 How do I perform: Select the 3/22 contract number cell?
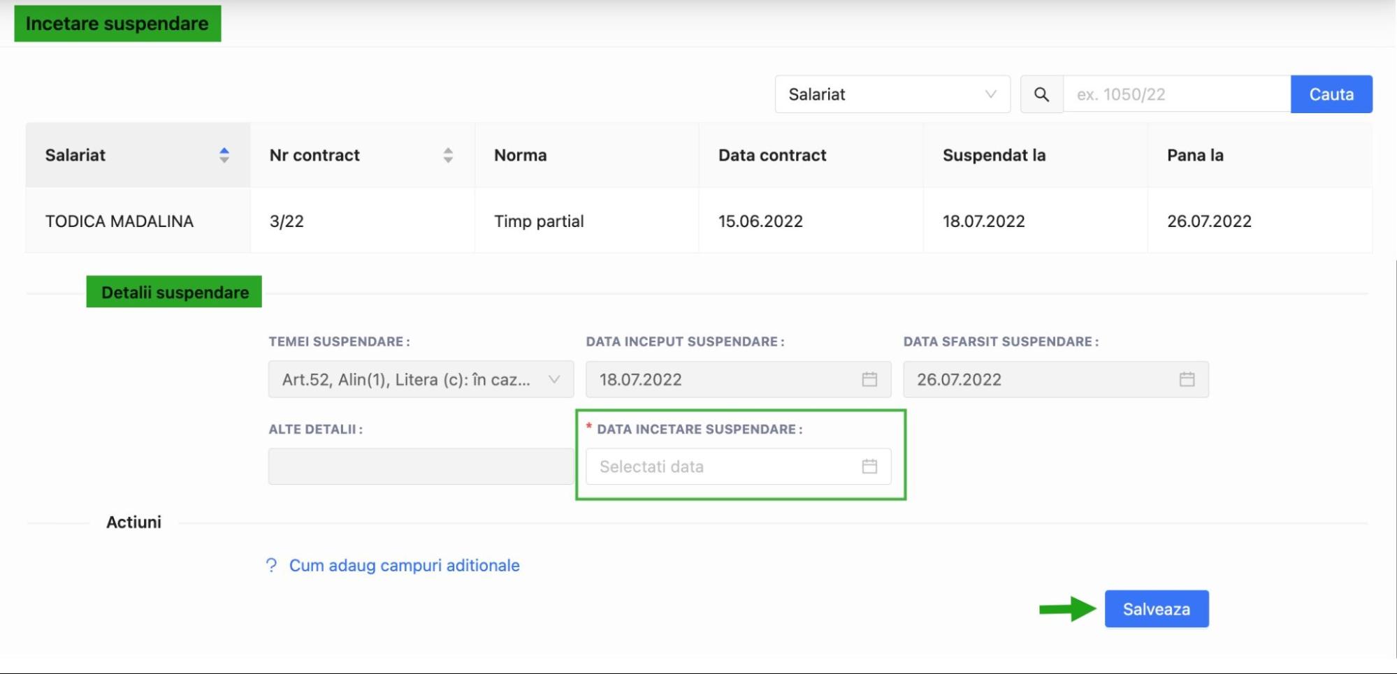[362, 221]
